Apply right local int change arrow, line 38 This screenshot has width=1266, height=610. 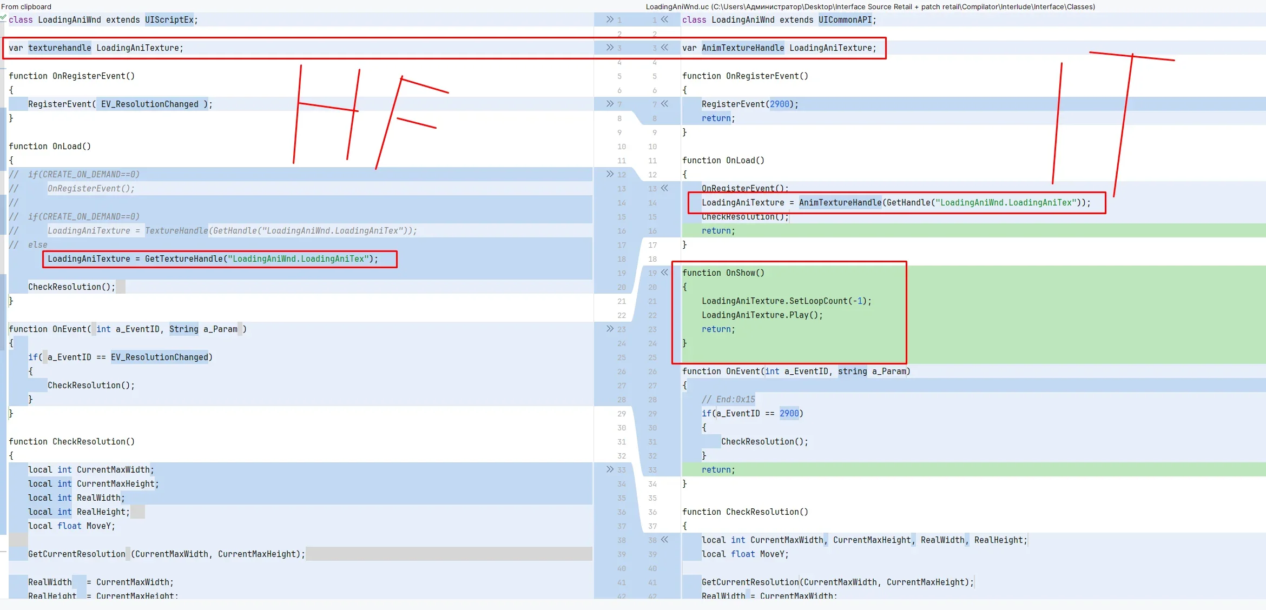click(664, 540)
